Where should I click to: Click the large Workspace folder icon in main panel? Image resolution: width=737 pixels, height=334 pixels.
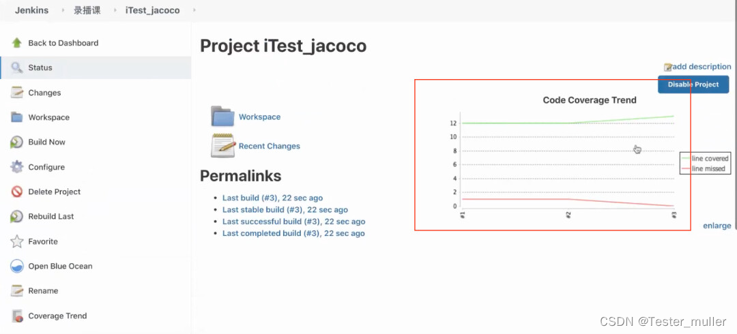point(222,117)
